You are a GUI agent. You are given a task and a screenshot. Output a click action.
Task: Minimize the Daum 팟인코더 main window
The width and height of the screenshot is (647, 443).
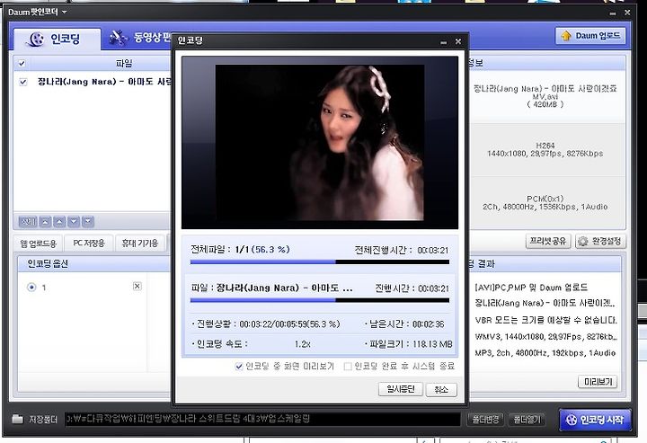pyautogui.click(x=613, y=13)
